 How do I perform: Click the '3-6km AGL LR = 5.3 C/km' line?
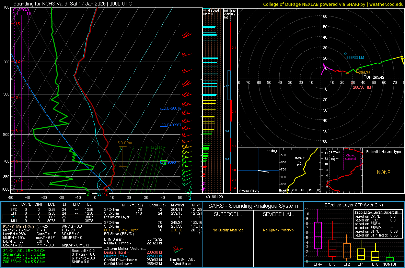pos(24,254)
